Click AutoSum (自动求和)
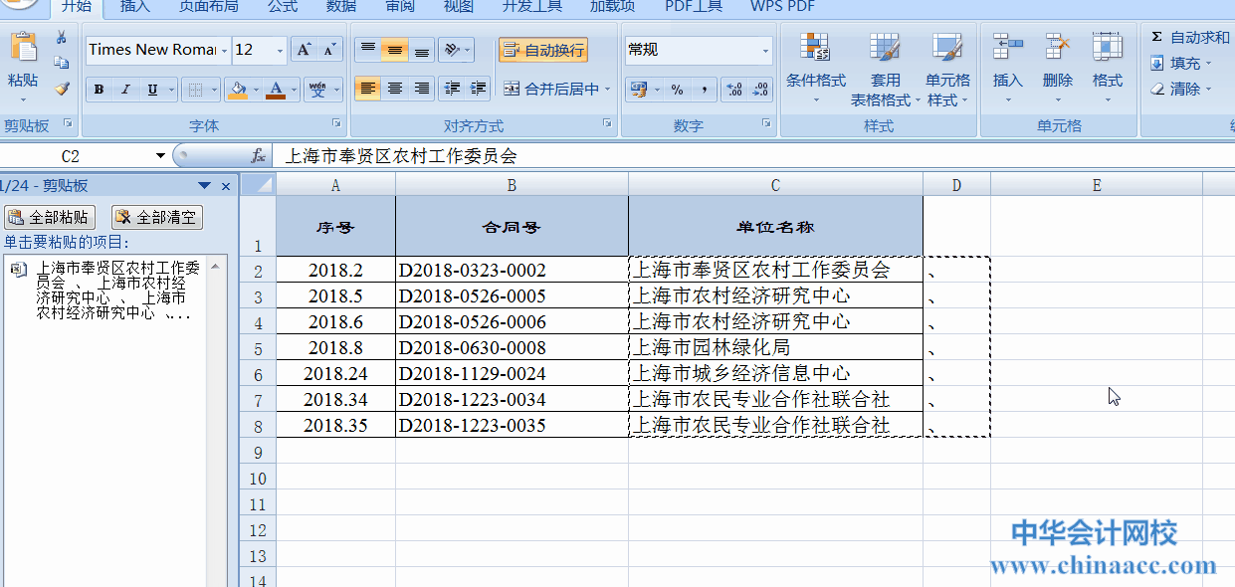The image size is (1235, 587). point(1190,37)
